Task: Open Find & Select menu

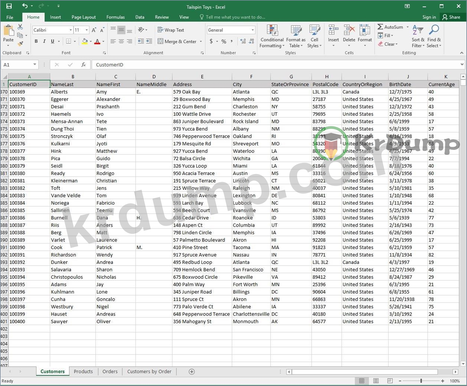Action: pyautogui.click(x=434, y=36)
